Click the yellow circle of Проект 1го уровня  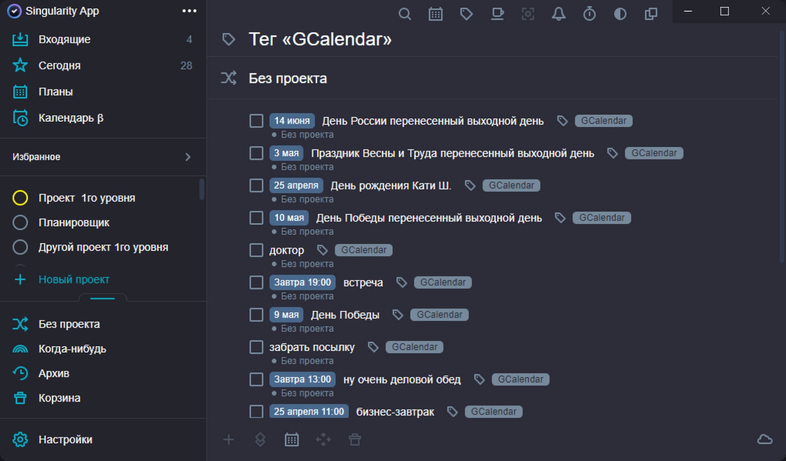pos(20,198)
